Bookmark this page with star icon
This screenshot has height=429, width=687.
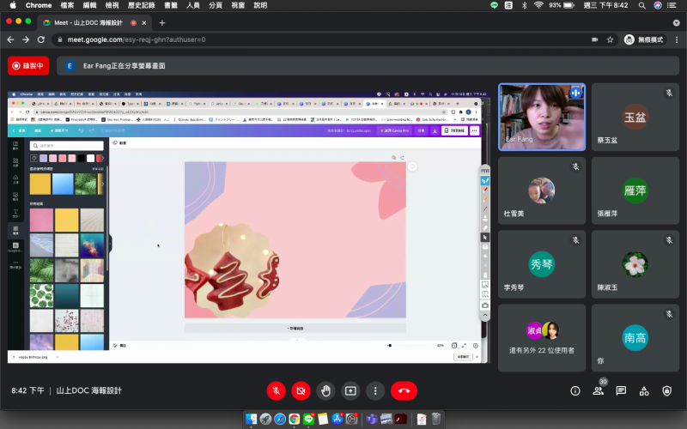(x=611, y=39)
